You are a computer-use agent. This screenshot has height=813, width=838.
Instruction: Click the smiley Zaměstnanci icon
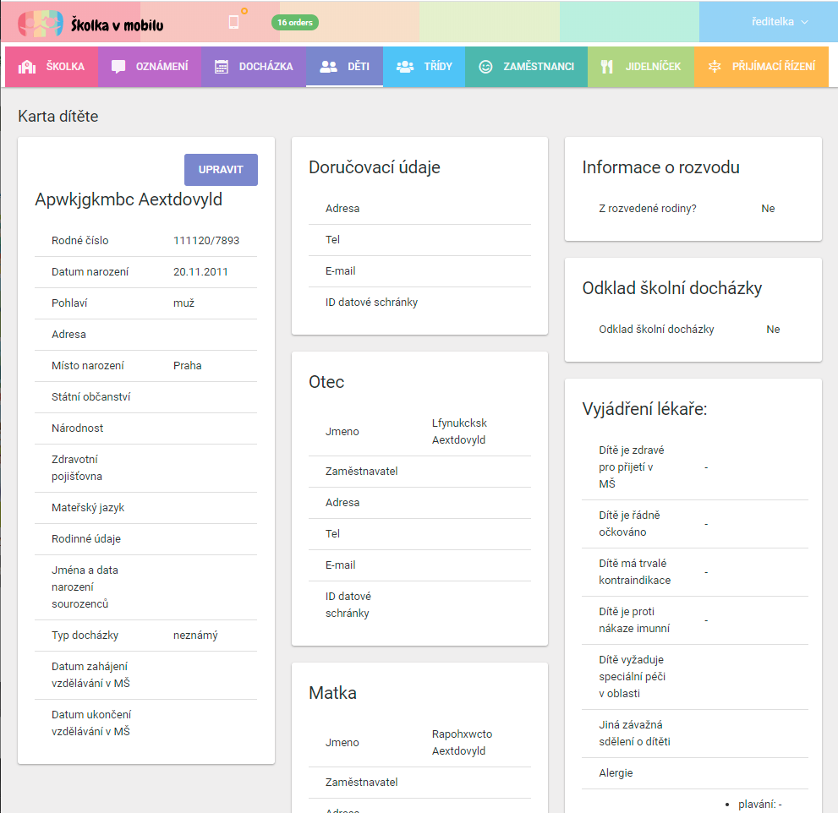[485, 67]
